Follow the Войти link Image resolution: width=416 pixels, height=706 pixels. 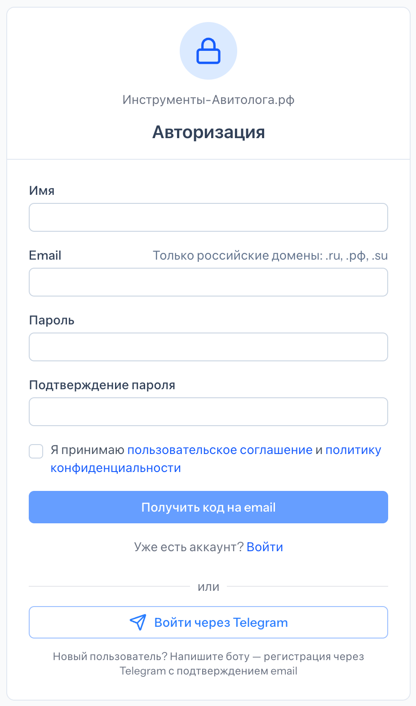click(265, 547)
